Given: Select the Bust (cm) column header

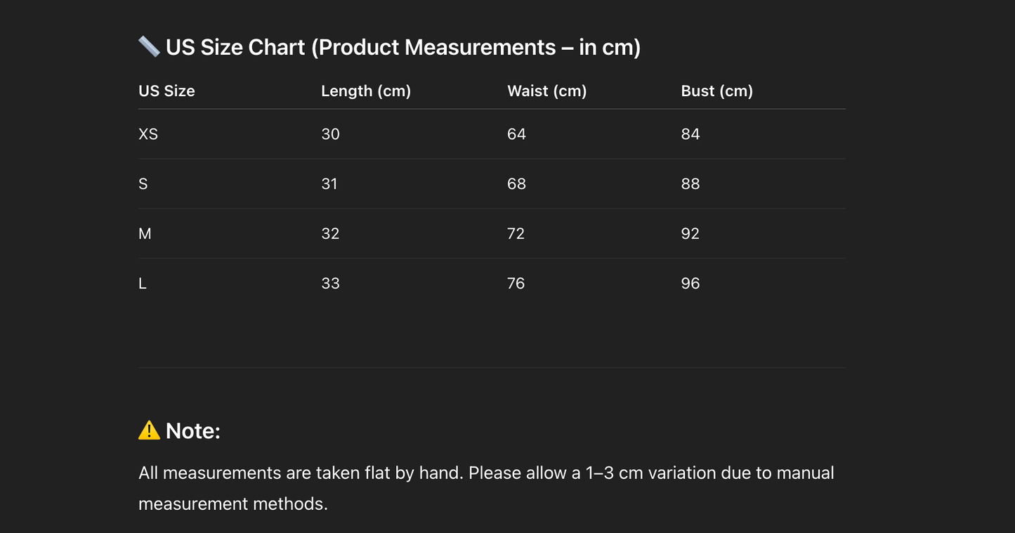Looking at the screenshot, I should tap(717, 91).
